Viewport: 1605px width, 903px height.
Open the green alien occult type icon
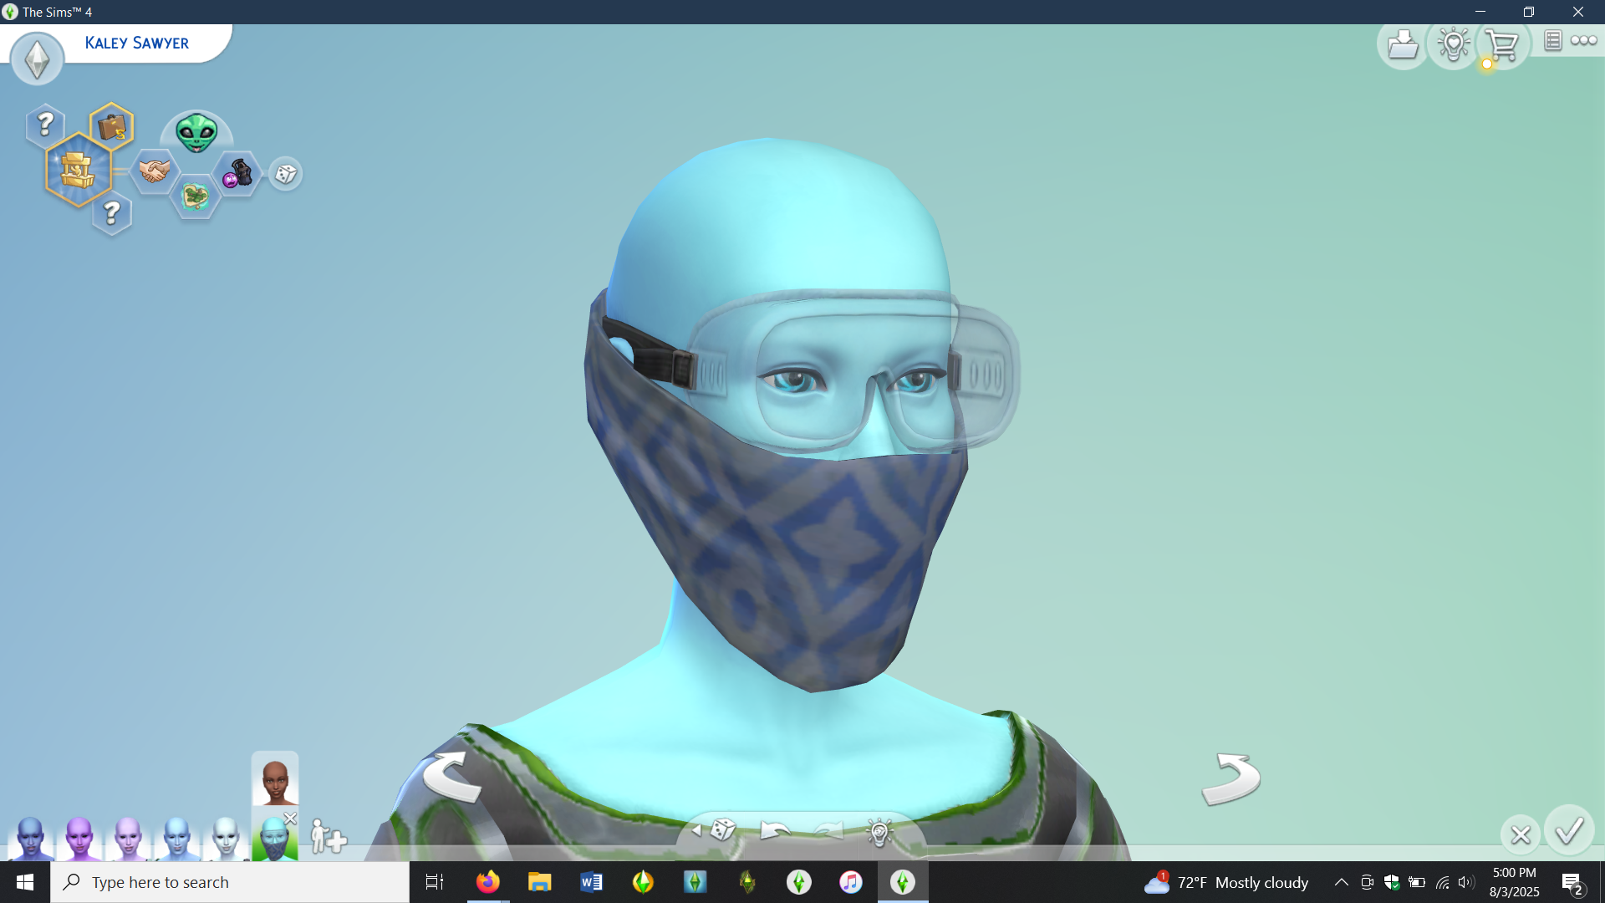click(196, 132)
